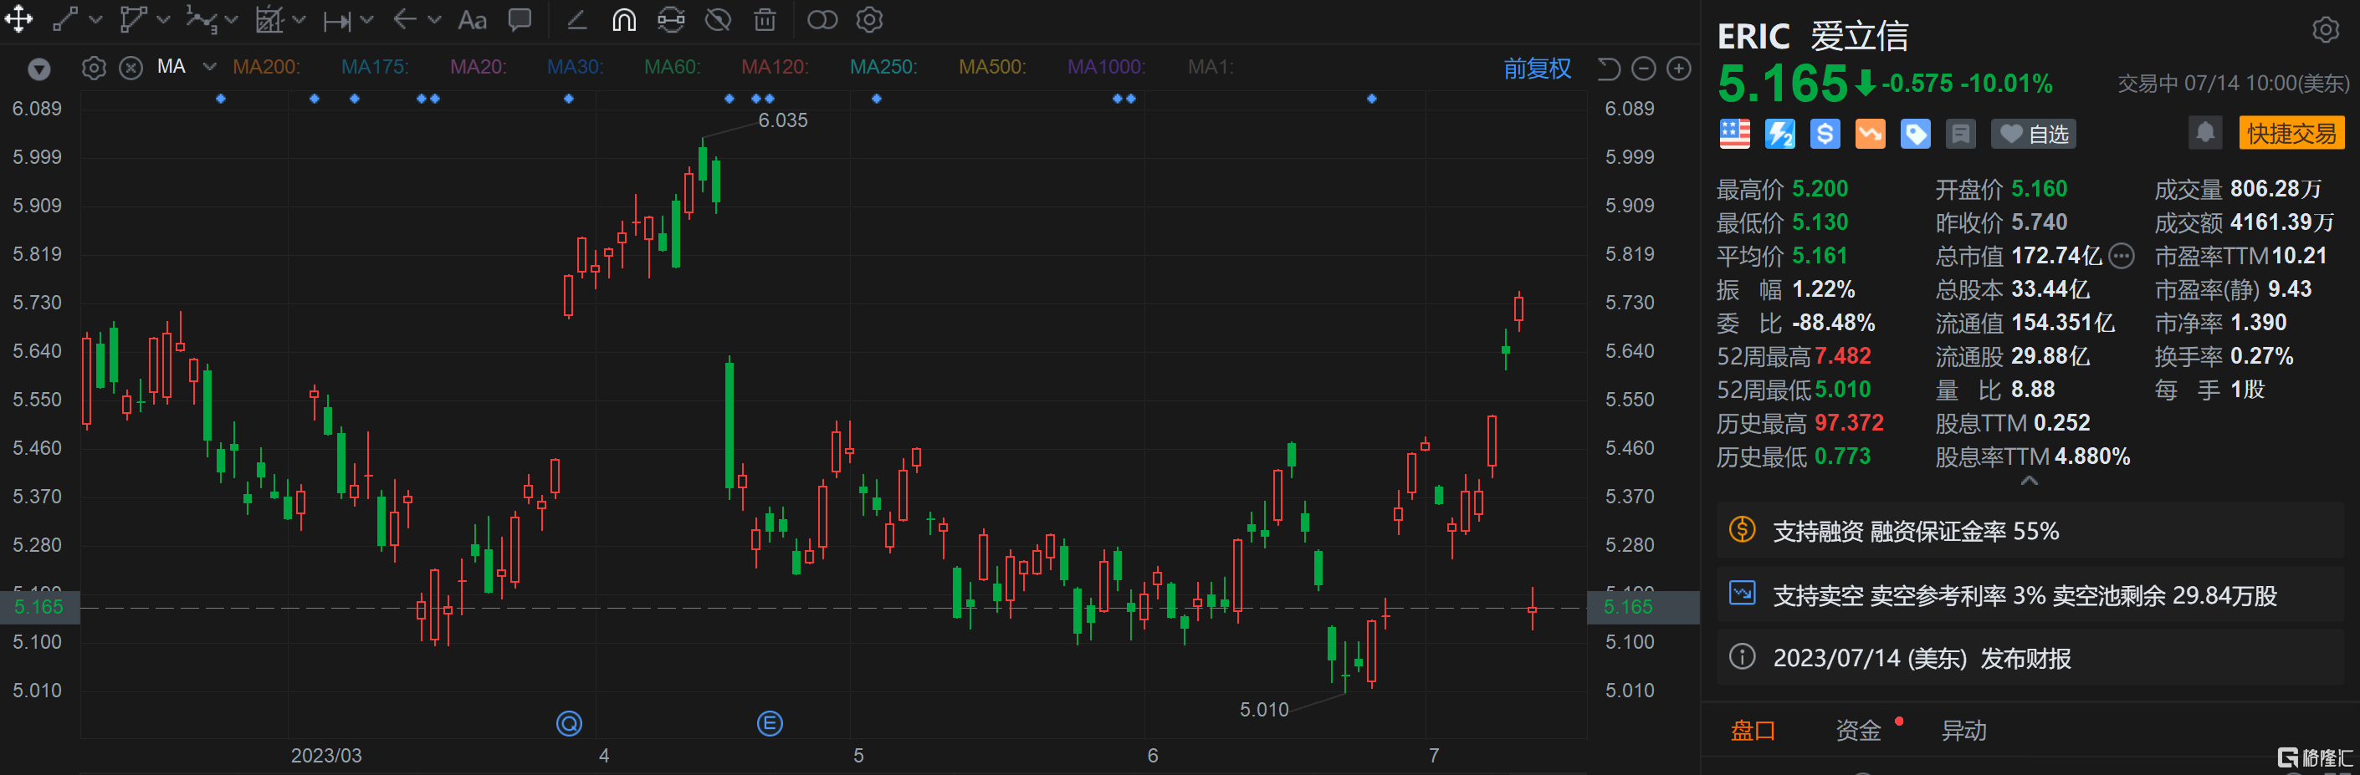2360x775 pixels.
Task: Collapse the quote details chevron
Action: pyautogui.click(x=2030, y=480)
